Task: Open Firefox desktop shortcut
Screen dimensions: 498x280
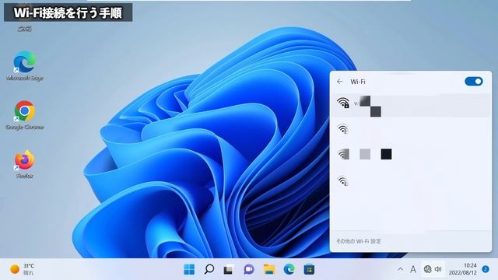Action: [x=25, y=164]
